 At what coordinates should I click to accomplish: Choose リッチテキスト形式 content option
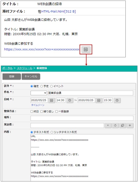click(x=52, y=132)
